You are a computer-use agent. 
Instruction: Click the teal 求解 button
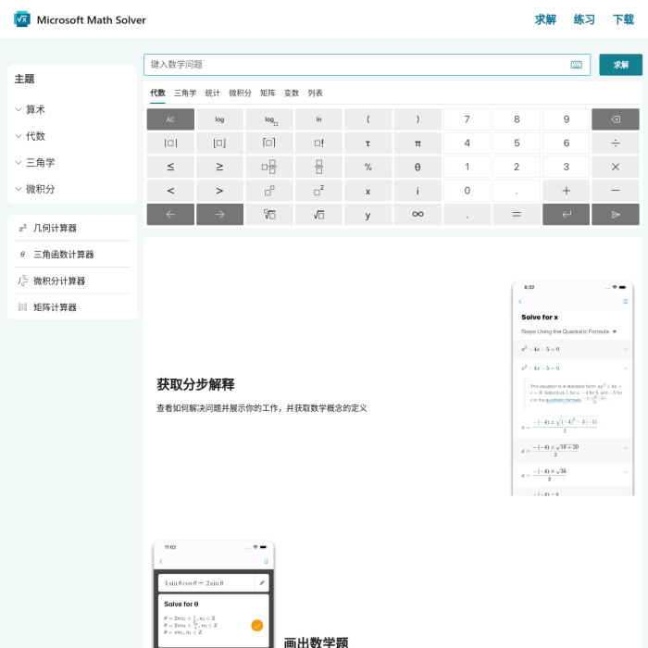(620, 65)
